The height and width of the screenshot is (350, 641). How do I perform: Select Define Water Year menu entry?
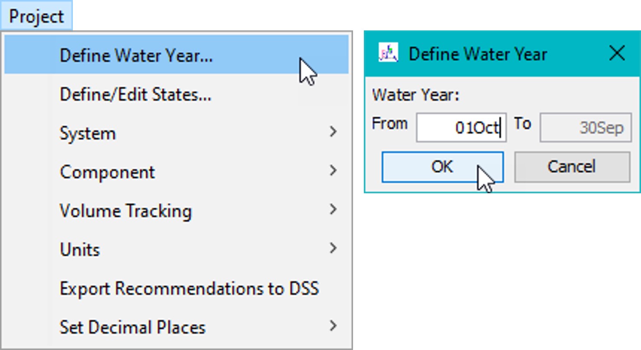click(136, 55)
